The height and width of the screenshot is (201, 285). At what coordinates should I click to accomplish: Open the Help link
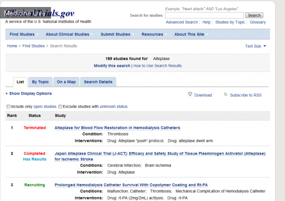click(206, 22)
